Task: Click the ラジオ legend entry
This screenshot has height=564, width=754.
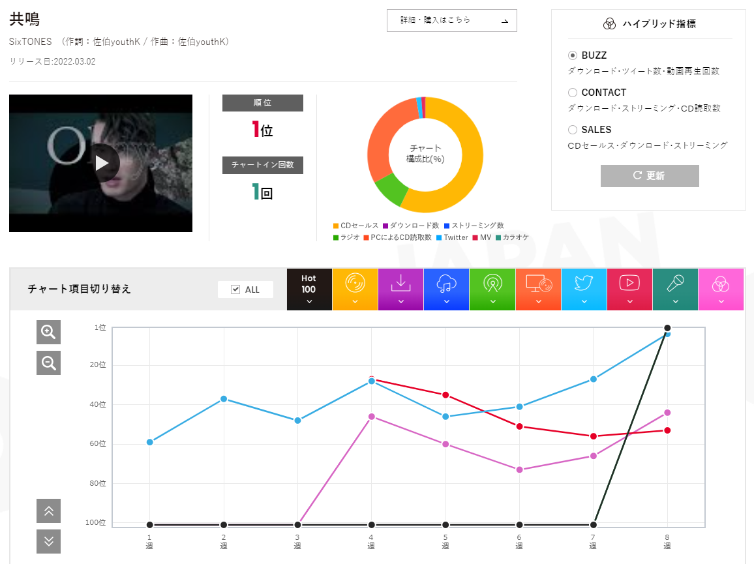Action: tap(346, 237)
